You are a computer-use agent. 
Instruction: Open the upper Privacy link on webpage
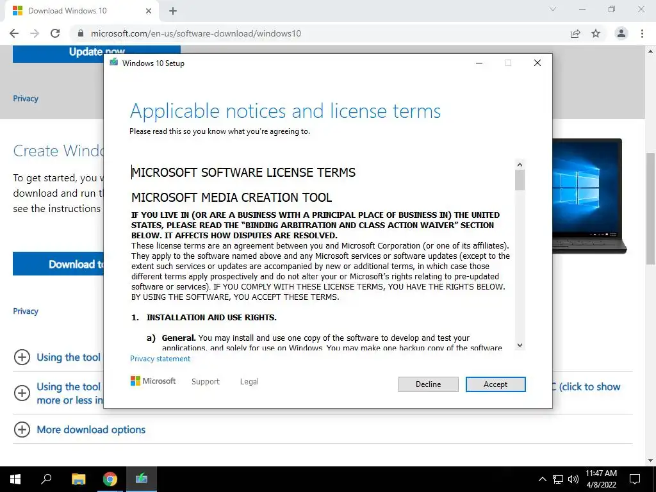click(26, 98)
